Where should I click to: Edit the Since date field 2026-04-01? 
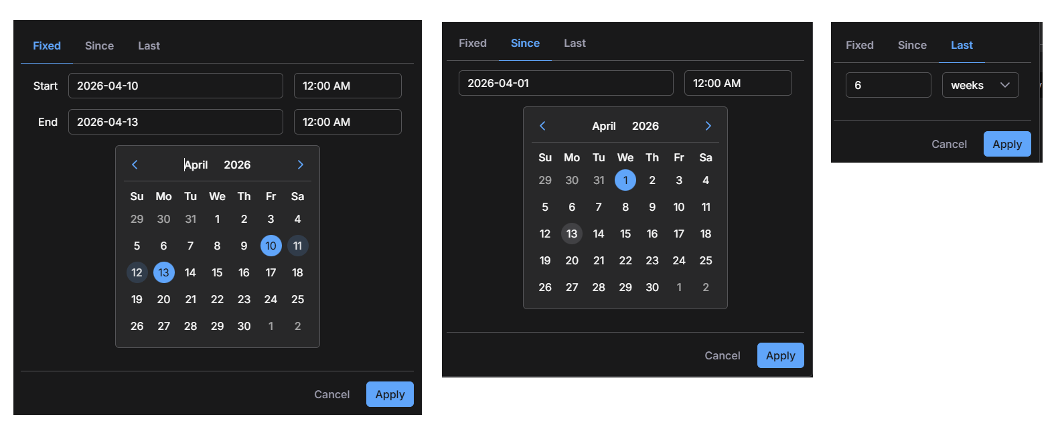coord(565,83)
